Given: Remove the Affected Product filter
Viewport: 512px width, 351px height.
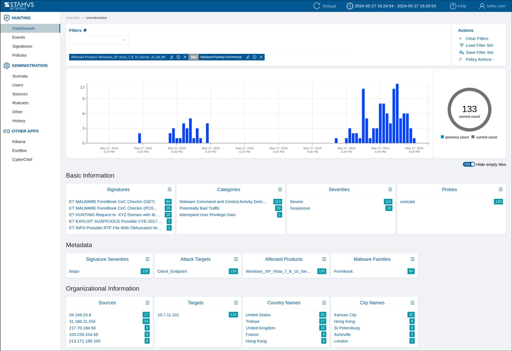Looking at the screenshot, I should 185,57.
